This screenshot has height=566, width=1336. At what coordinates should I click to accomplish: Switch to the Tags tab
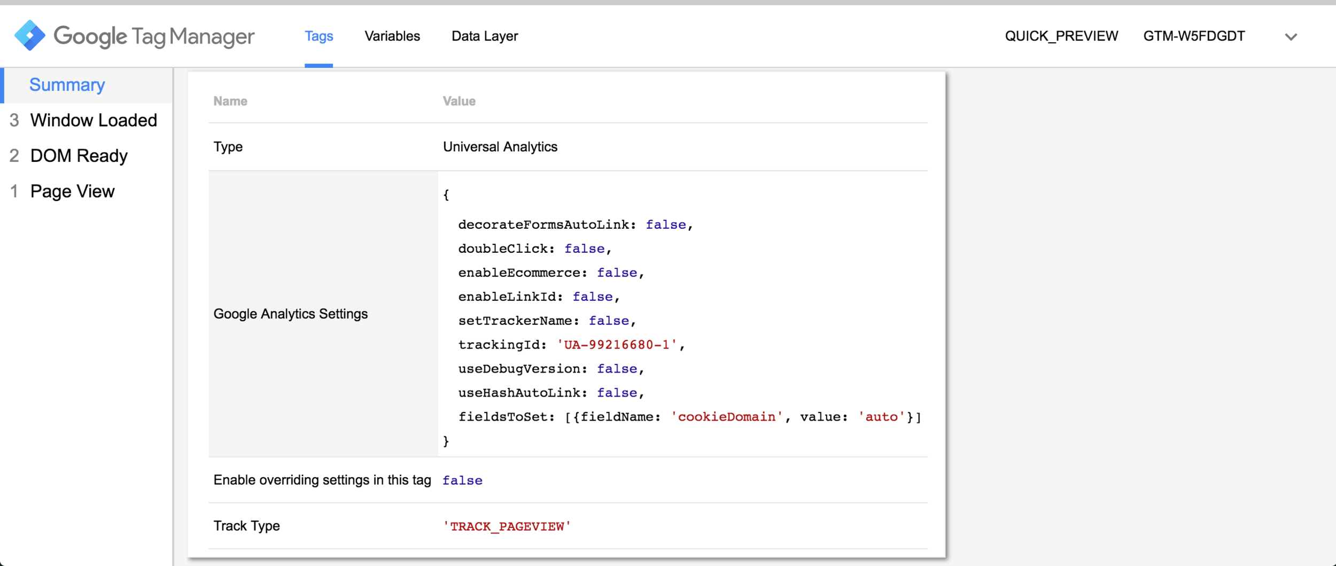click(319, 36)
